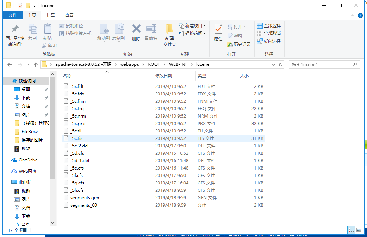The height and width of the screenshot is (237, 367).
Task: Select Desktop in navigation pane
Action: click(x=25, y=89)
